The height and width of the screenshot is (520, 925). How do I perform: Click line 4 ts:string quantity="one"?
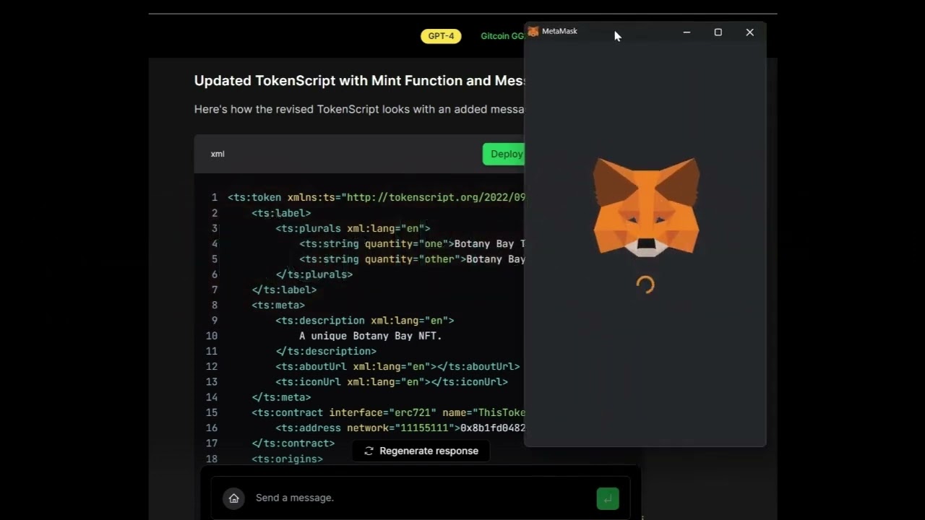[412, 244]
